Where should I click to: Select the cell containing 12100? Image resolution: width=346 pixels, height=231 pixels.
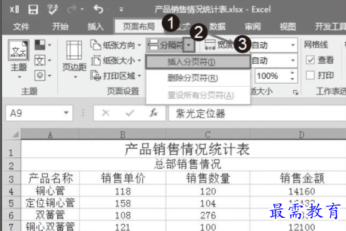[298, 226]
